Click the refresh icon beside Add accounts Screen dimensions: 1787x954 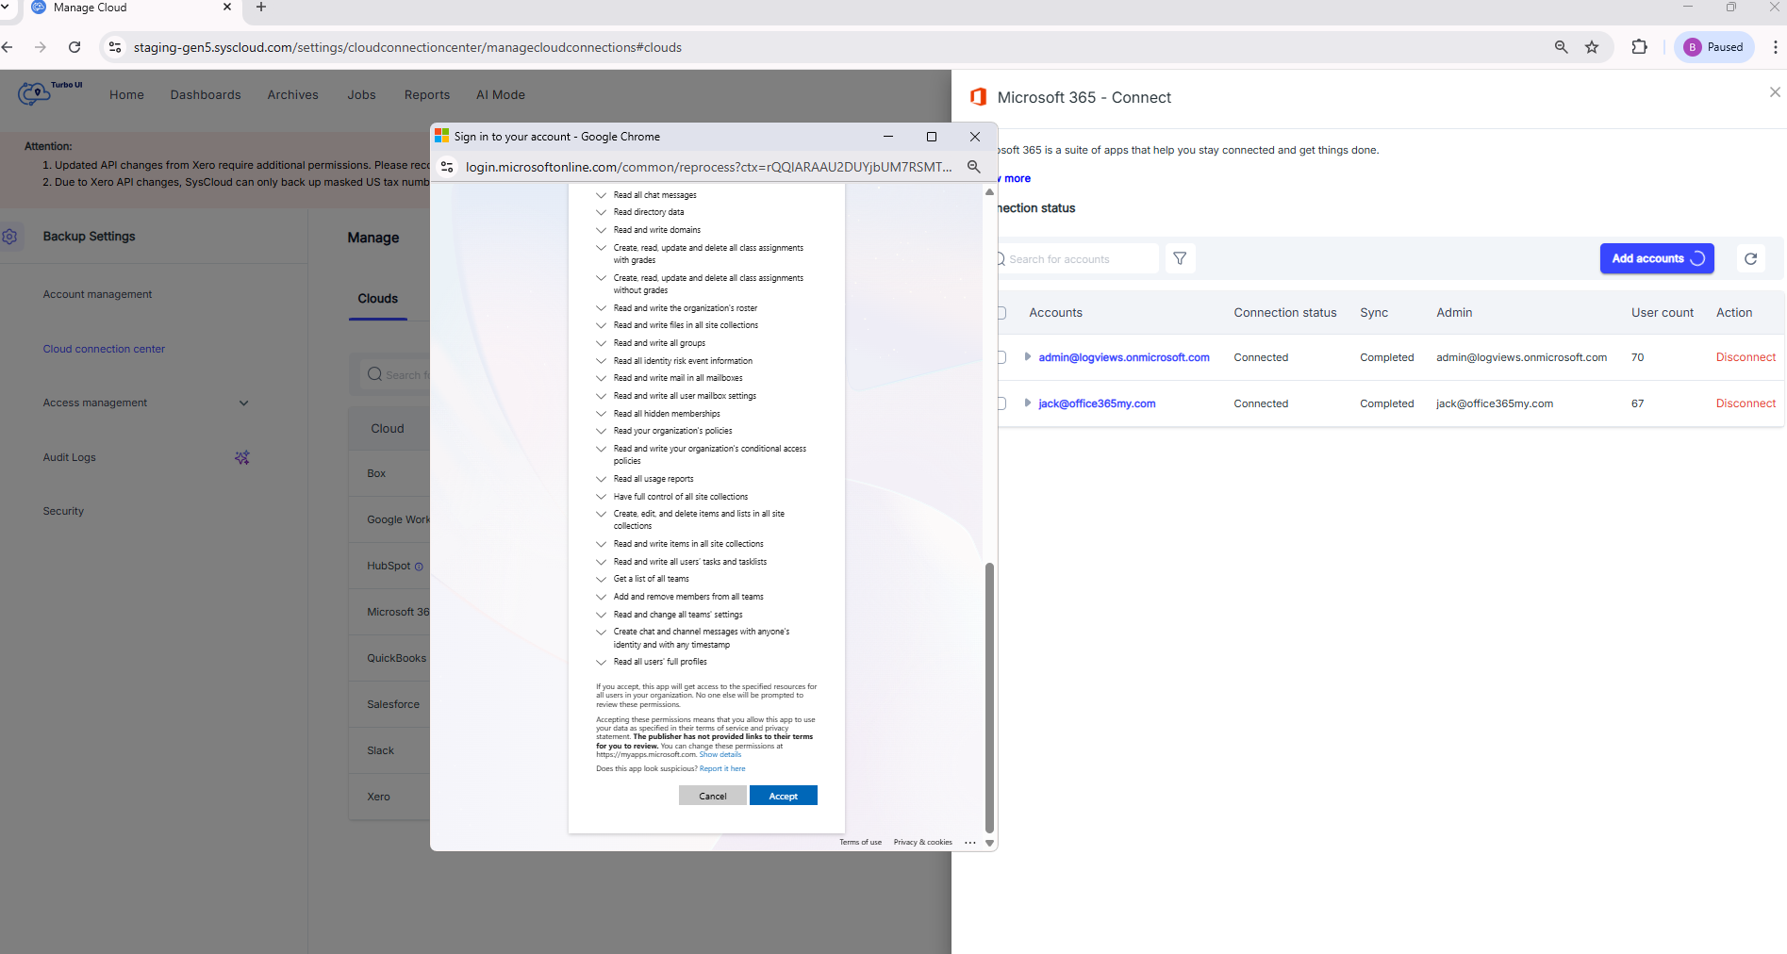(1750, 258)
